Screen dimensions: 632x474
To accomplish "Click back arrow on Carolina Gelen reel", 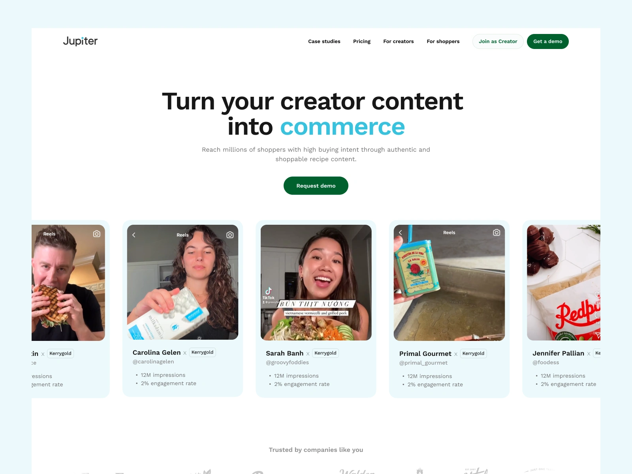I will 134,235.
